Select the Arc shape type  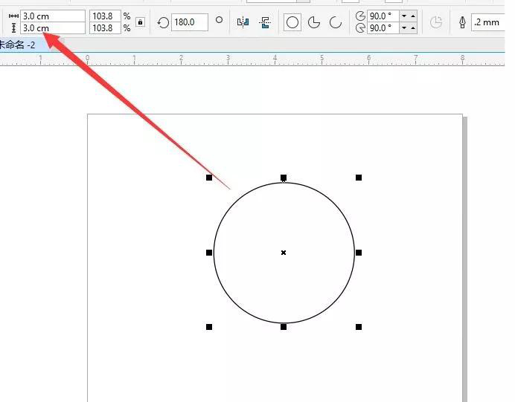(x=336, y=22)
